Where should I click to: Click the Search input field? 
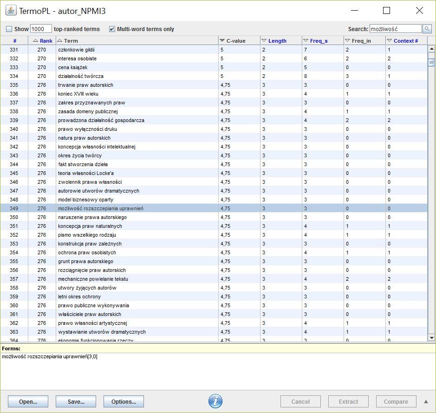click(396, 29)
